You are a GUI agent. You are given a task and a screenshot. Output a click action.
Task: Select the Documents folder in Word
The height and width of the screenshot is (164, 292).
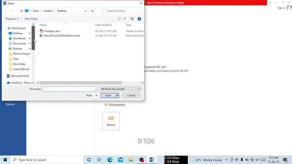[x=115, y=105]
